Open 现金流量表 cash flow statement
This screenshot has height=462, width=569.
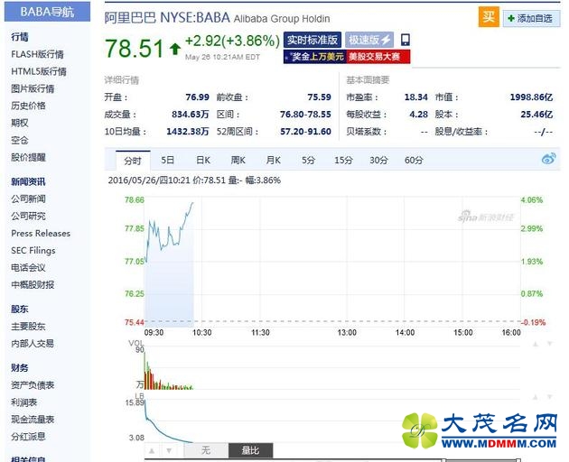[33, 420]
